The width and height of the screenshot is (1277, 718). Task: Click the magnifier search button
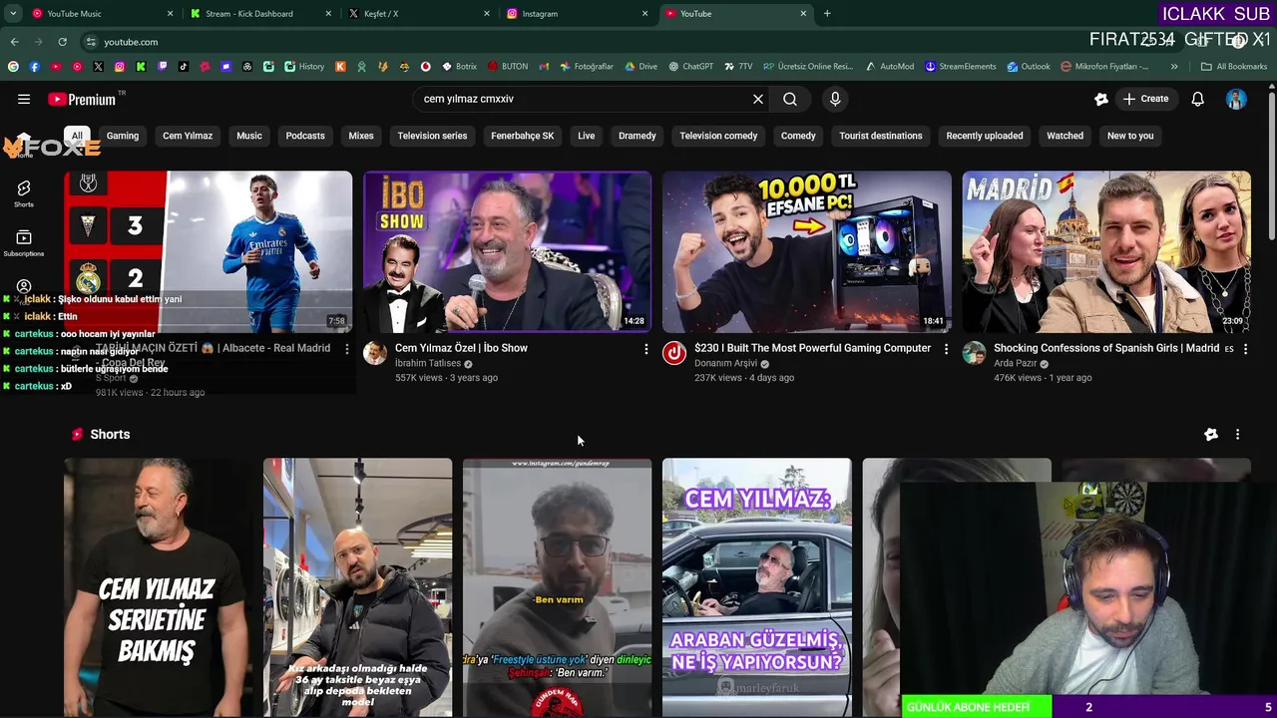(x=790, y=99)
